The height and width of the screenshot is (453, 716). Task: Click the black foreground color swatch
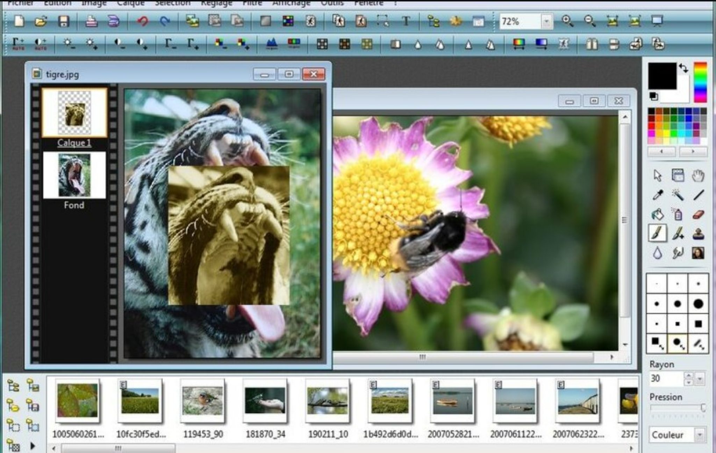(662, 76)
